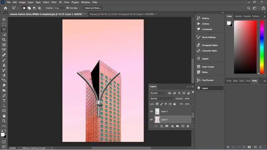
Task: Select the Hand tool
Action: (4, 116)
